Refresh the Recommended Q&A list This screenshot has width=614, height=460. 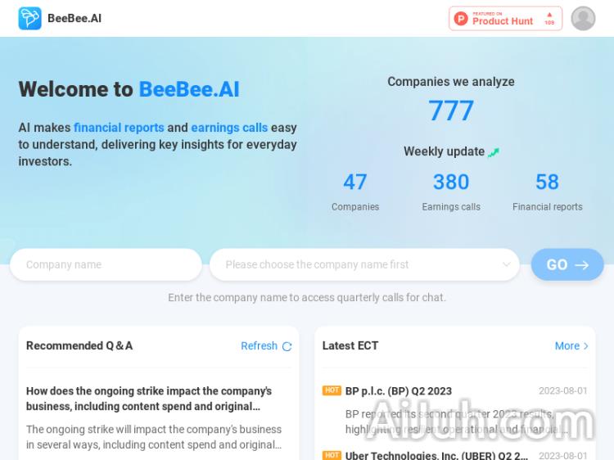point(260,346)
